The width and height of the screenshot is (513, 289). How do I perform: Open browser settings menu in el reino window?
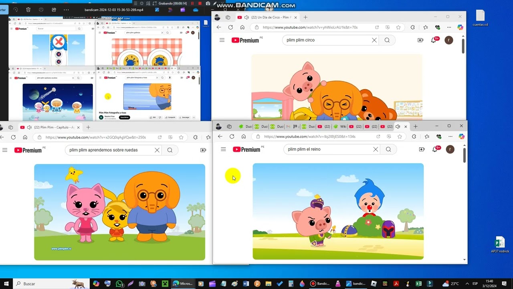pyautogui.click(x=450, y=136)
